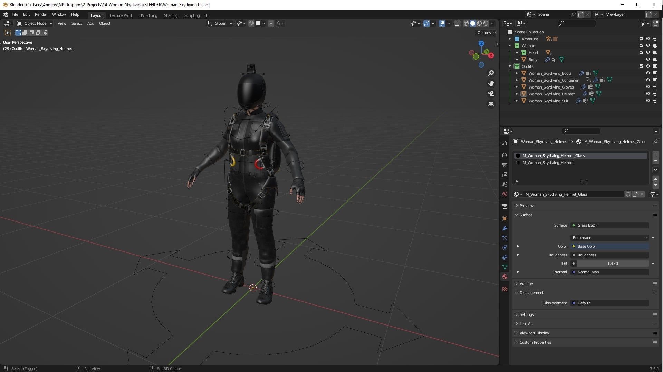Switch to Shading workspace tab
663x372 pixels.
pos(171,15)
